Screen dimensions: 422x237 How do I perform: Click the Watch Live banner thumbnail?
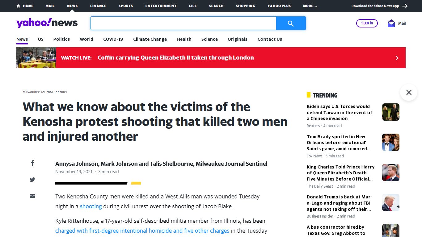(36, 58)
